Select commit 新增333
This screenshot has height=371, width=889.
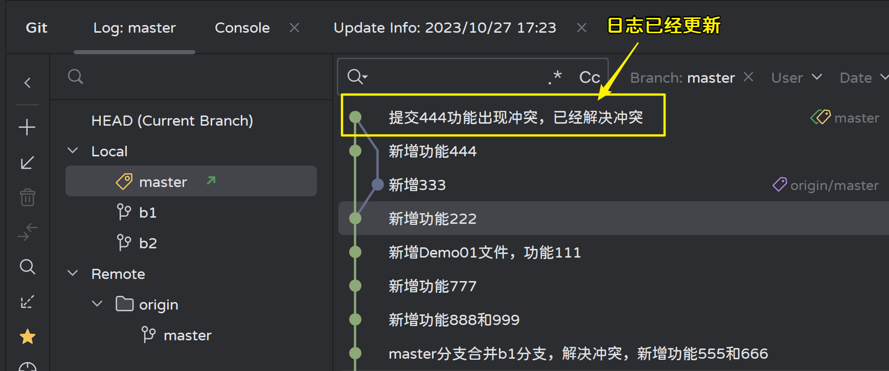tap(417, 184)
